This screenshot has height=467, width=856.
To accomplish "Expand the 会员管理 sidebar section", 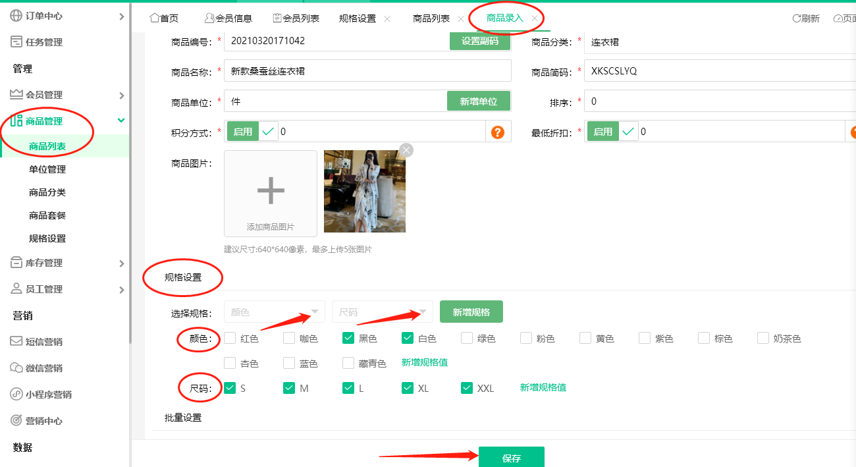I will [x=14, y=94].
